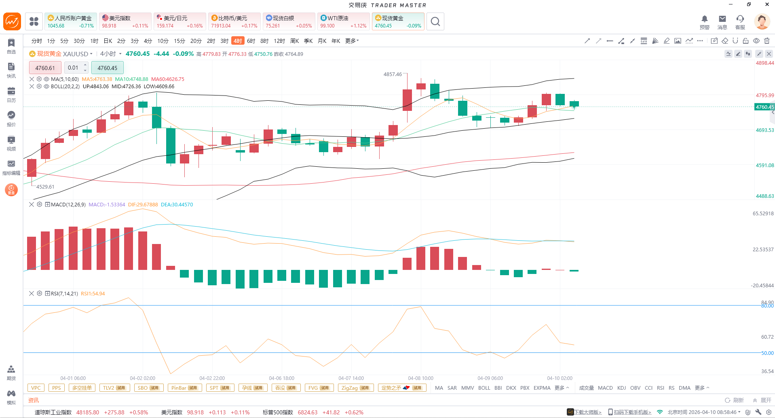
Task: Select the 周K timeframe
Action: tap(295, 41)
